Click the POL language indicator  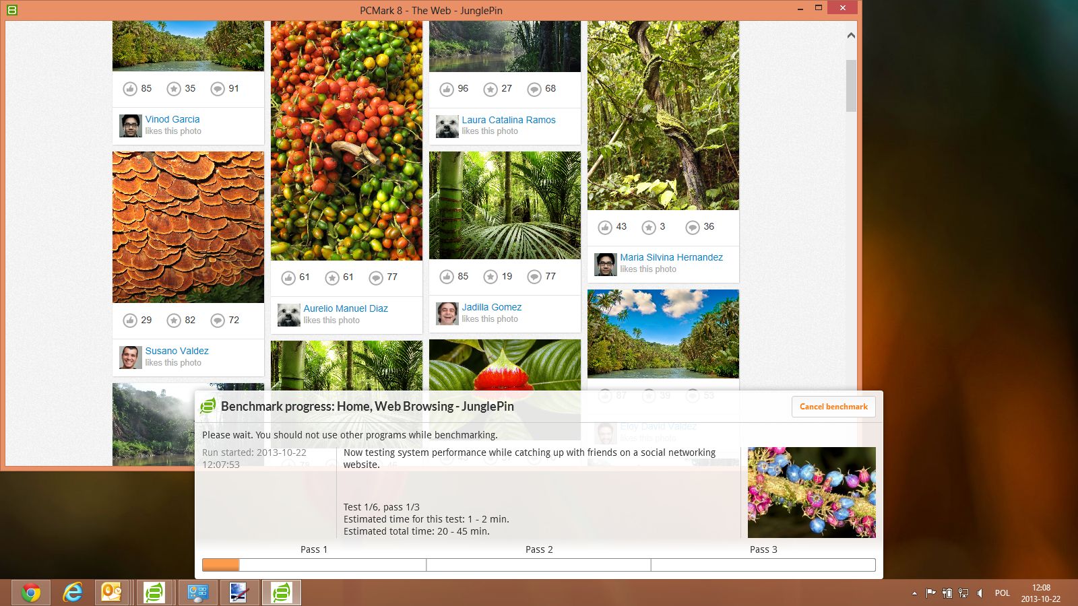(x=1003, y=593)
